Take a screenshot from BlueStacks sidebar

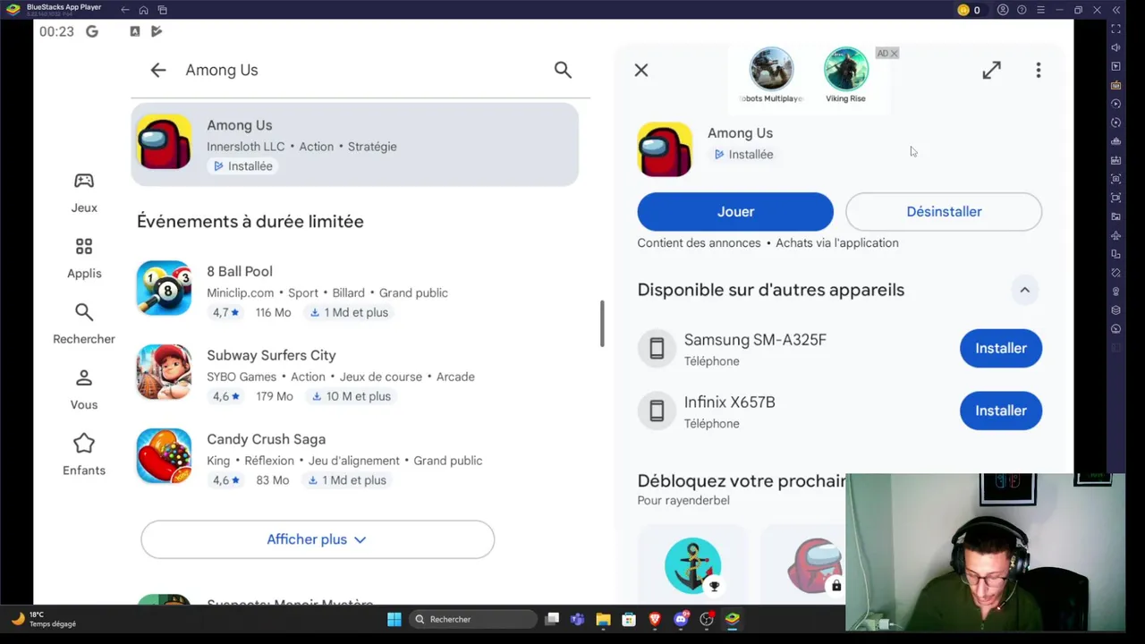(x=1115, y=179)
